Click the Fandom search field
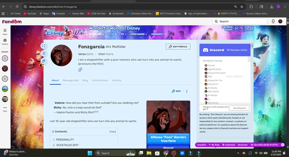Screen dimensions: 289x157 (x=240, y=21)
